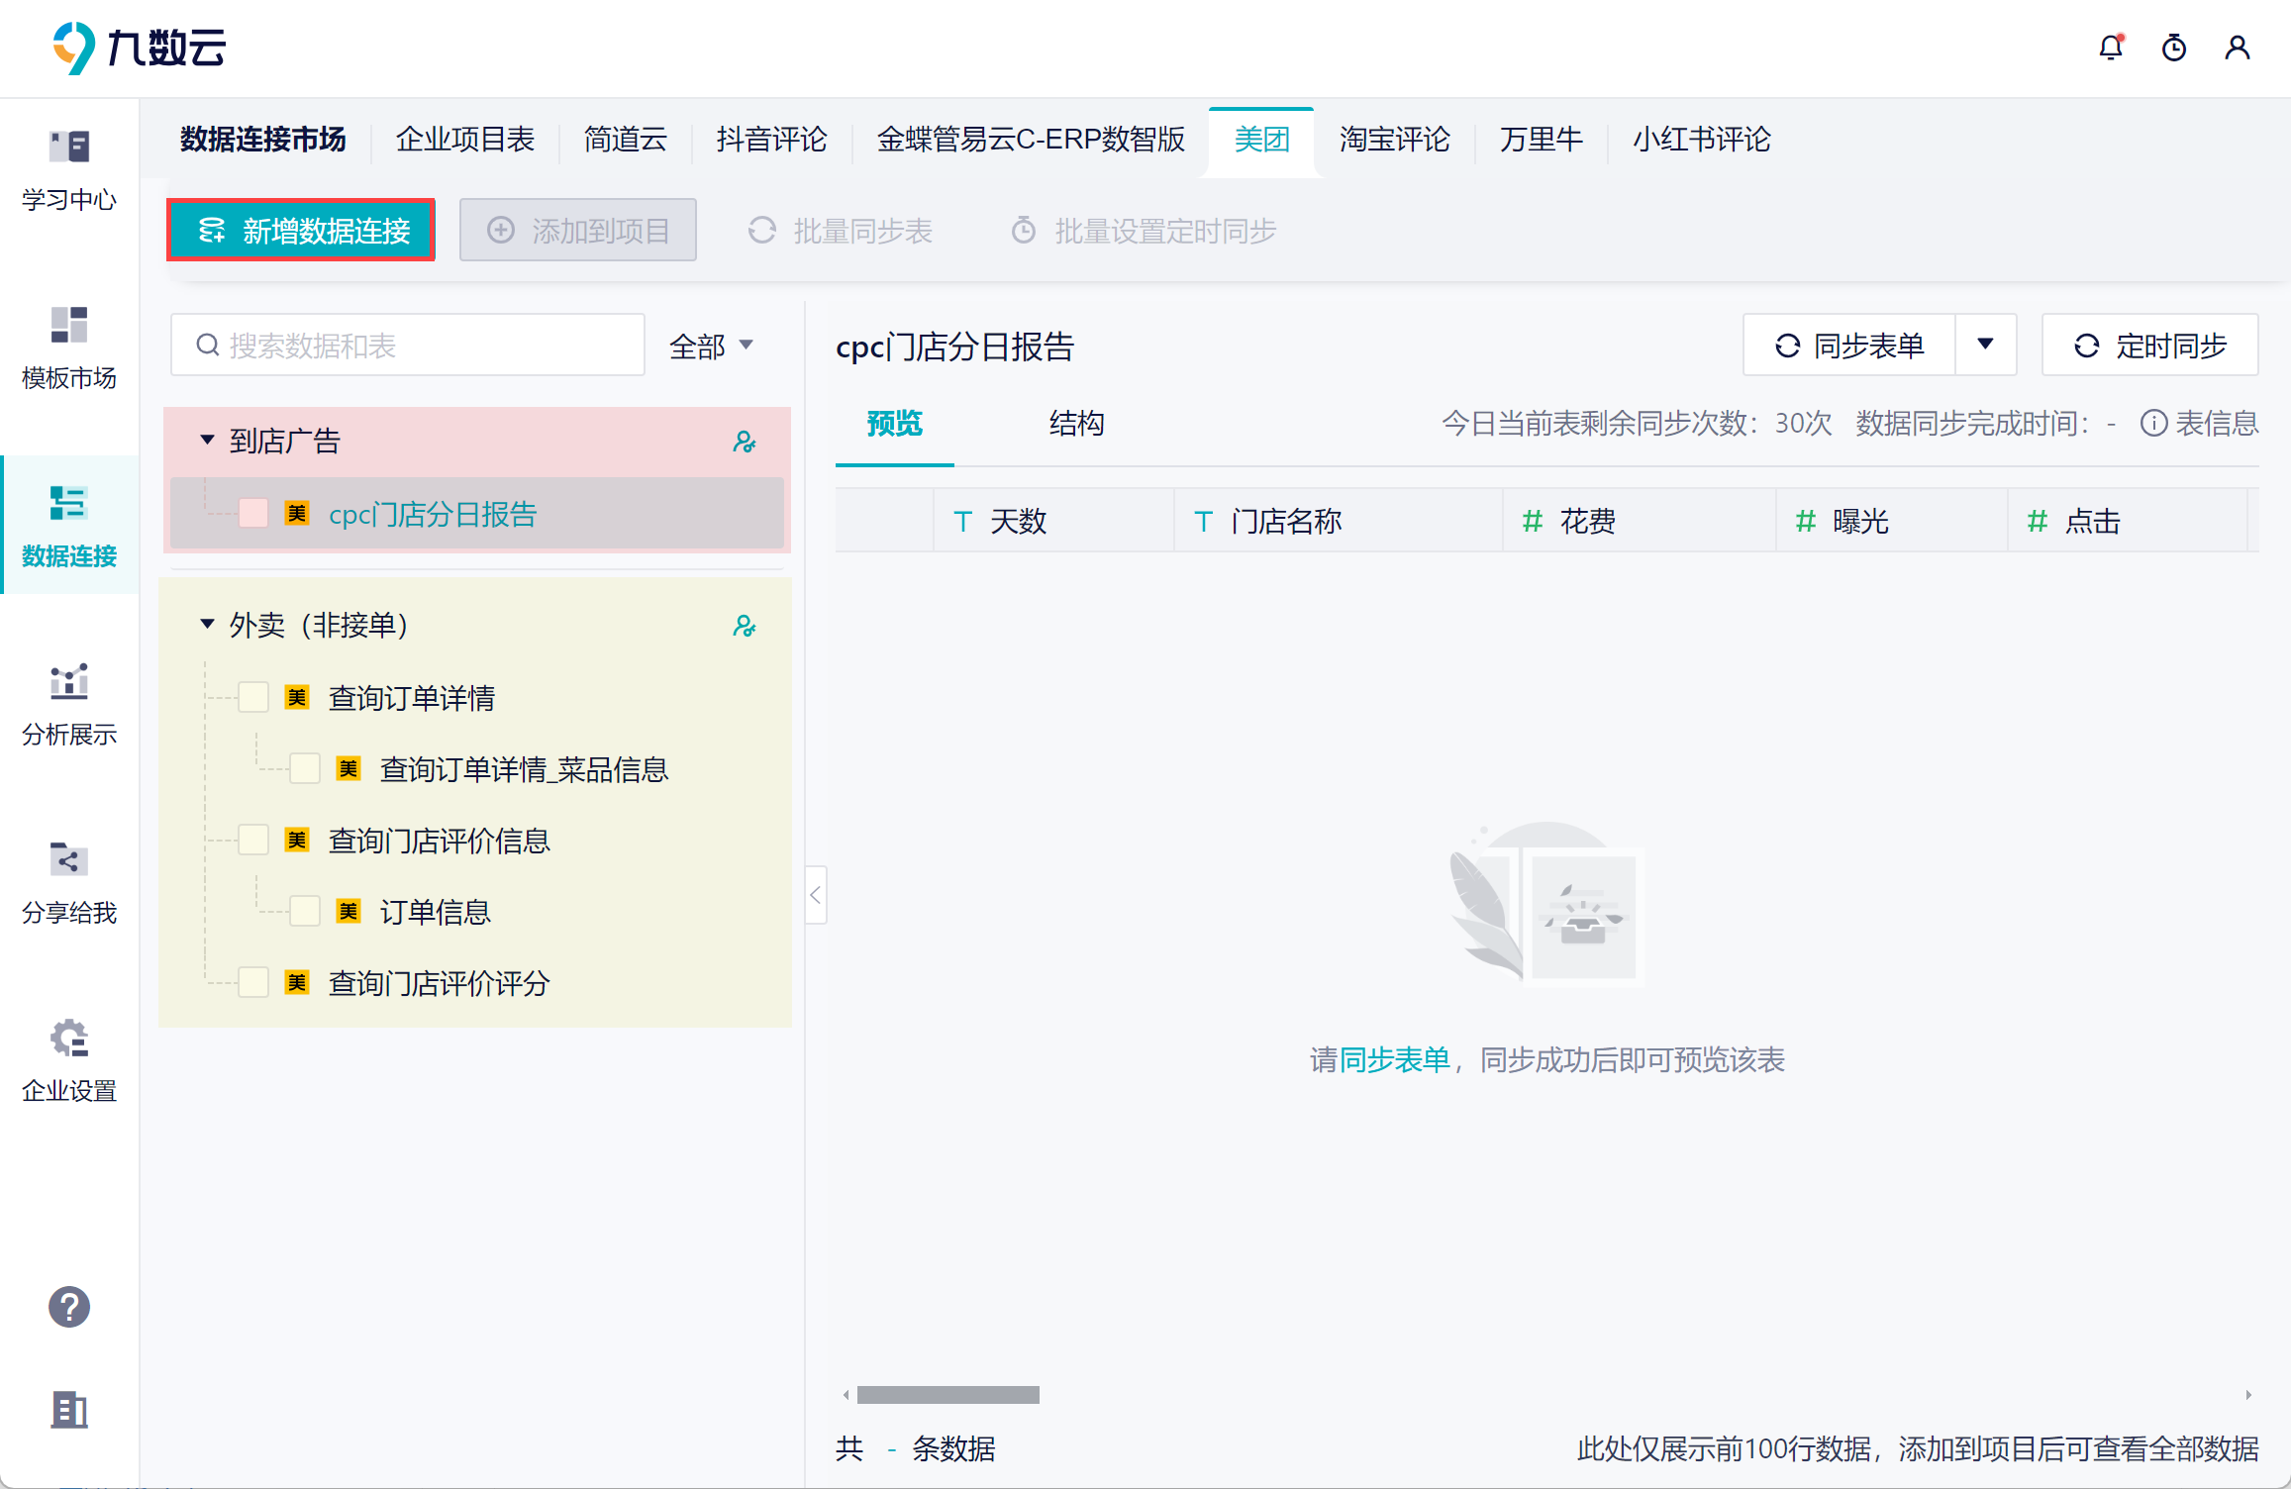Open 分享给我 in sidebar
Screen dimensions: 2291x1489
click(69, 883)
